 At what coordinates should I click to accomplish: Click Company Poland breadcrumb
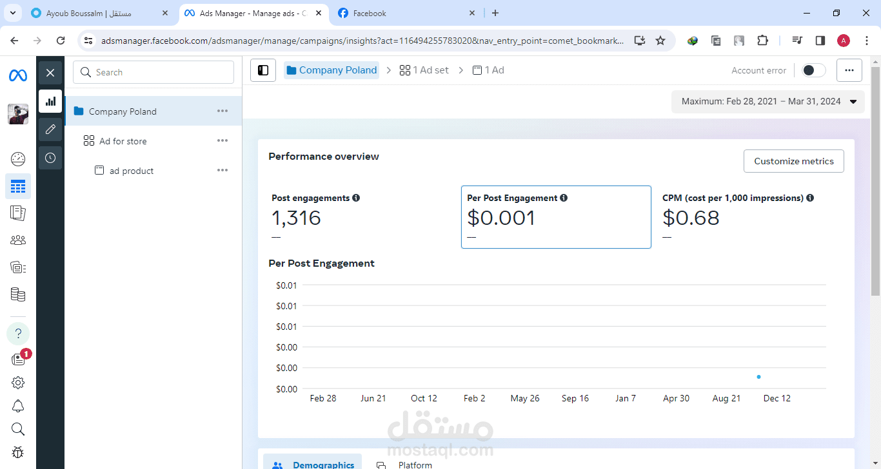tap(332, 70)
